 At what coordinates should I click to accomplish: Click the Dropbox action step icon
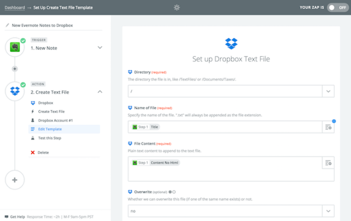[15, 91]
